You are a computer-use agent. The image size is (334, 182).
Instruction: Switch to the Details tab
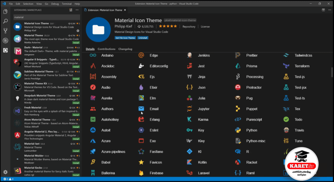pos(90,49)
